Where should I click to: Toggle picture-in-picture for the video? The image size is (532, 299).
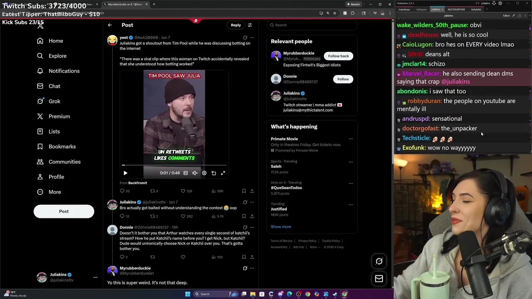tap(214, 173)
